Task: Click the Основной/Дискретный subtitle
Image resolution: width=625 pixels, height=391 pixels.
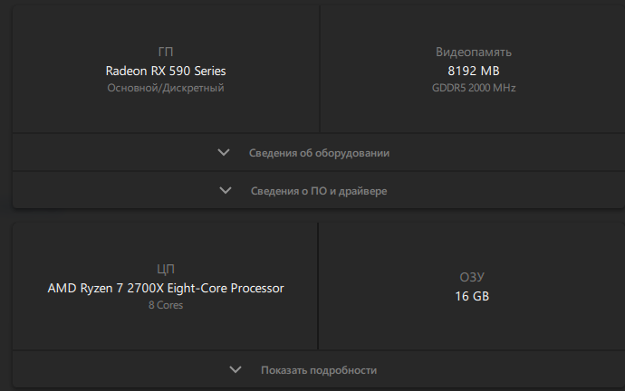Action: pos(166,88)
